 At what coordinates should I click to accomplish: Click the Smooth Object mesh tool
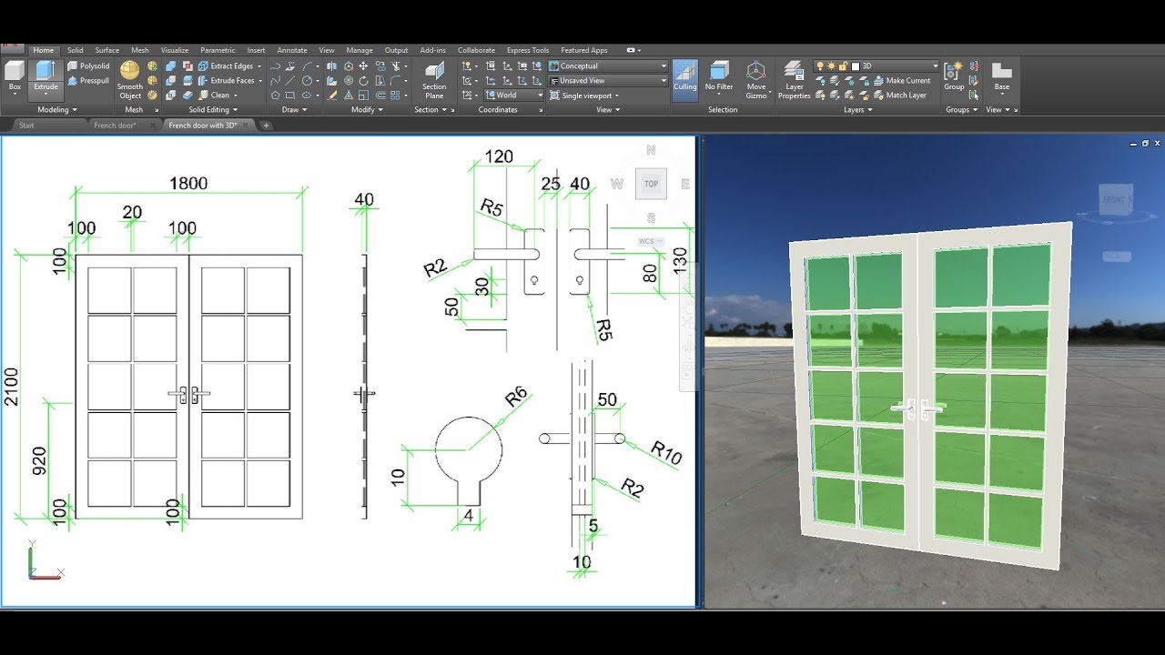coord(130,80)
